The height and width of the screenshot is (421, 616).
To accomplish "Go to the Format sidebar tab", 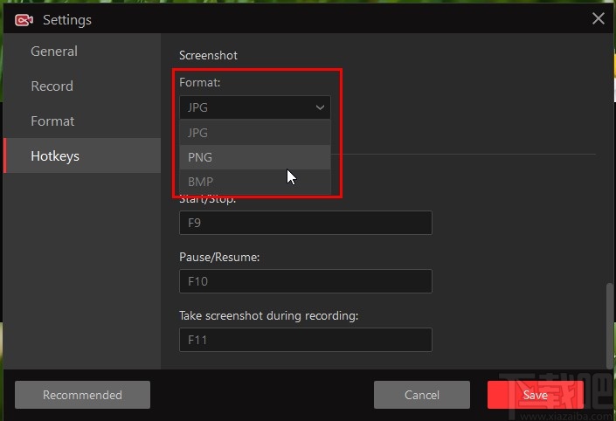I will (x=52, y=121).
